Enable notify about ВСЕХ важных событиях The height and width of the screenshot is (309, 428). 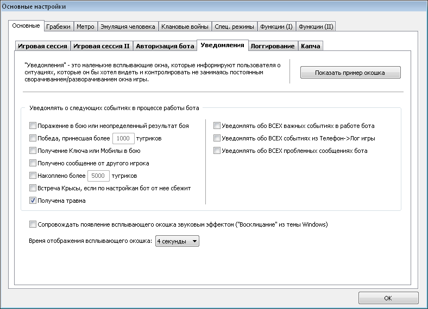pos(217,126)
